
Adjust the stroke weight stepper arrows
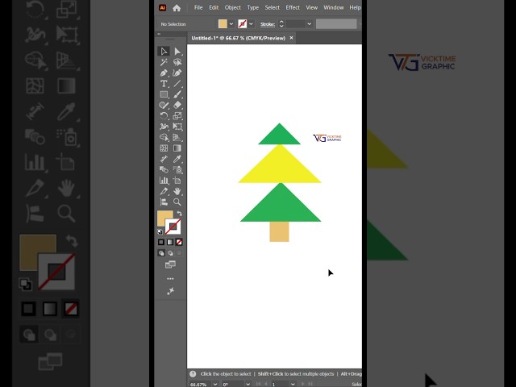281,24
